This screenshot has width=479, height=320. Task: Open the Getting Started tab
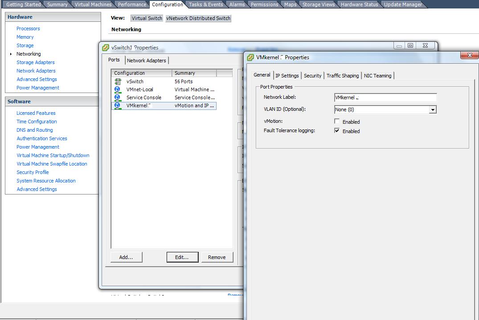coord(24,4)
